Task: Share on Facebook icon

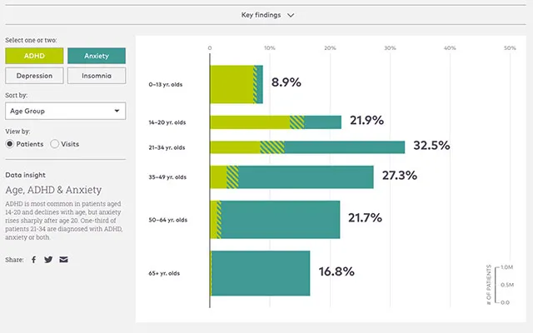Action: [33, 260]
